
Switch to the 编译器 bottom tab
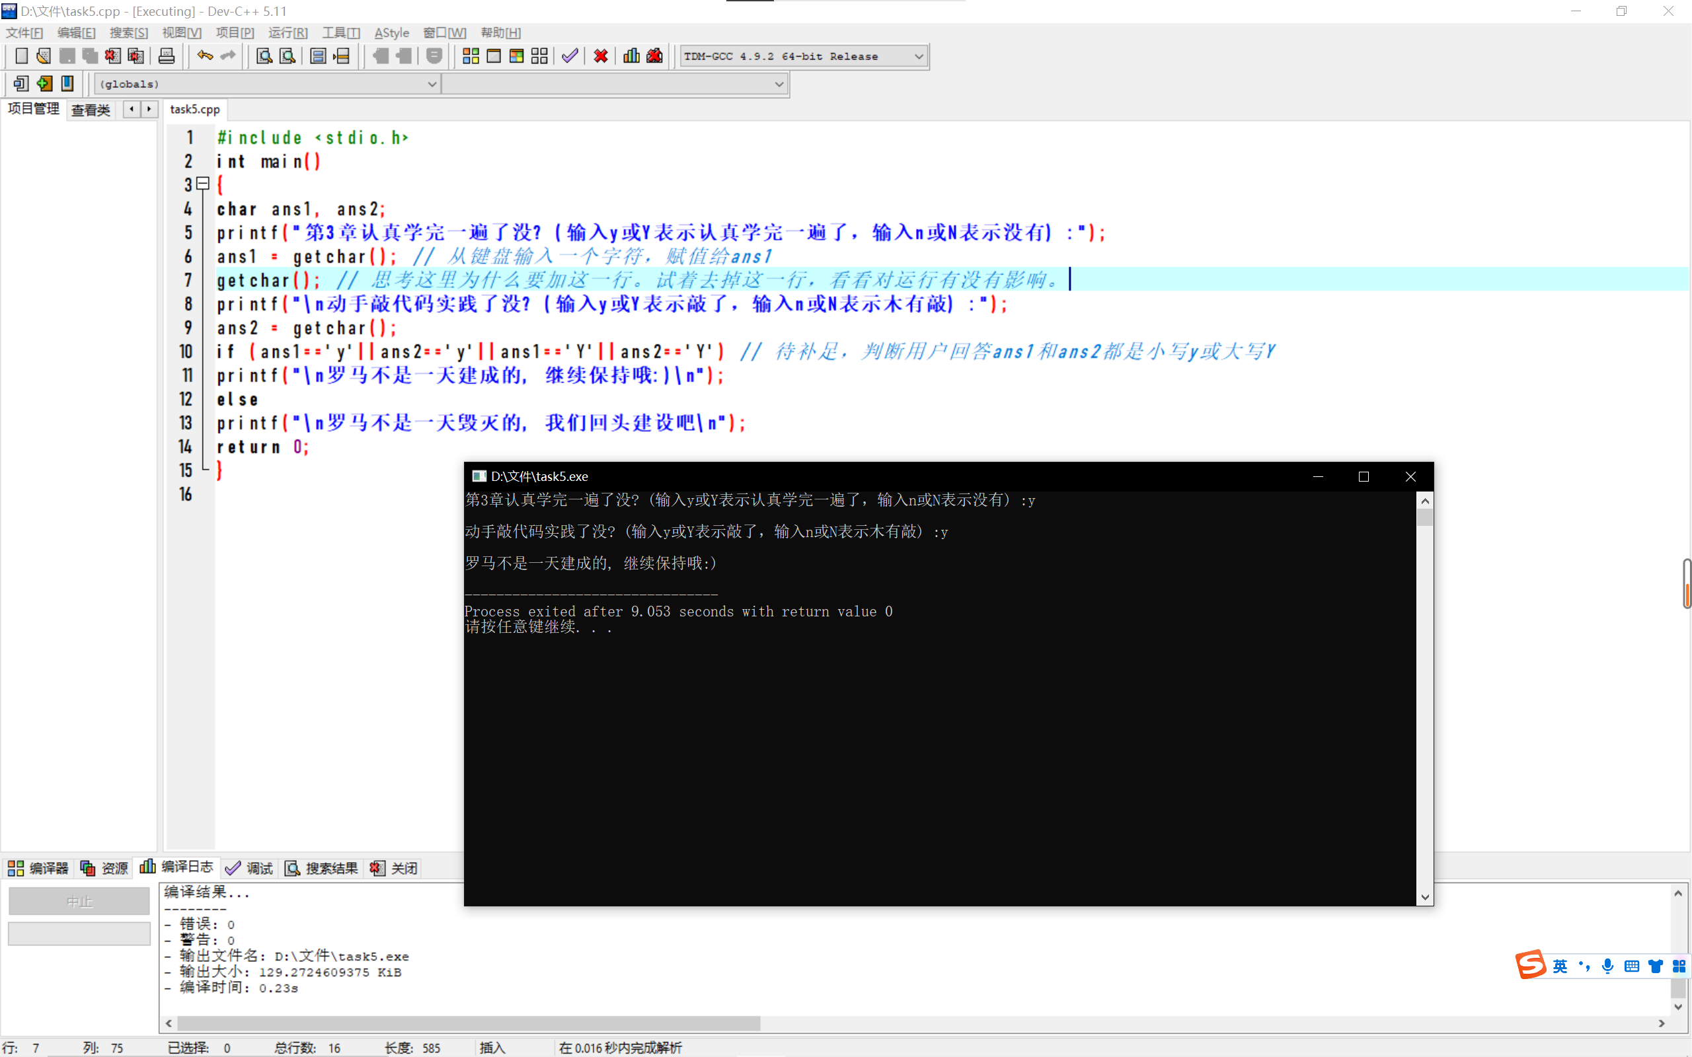click(38, 867)
